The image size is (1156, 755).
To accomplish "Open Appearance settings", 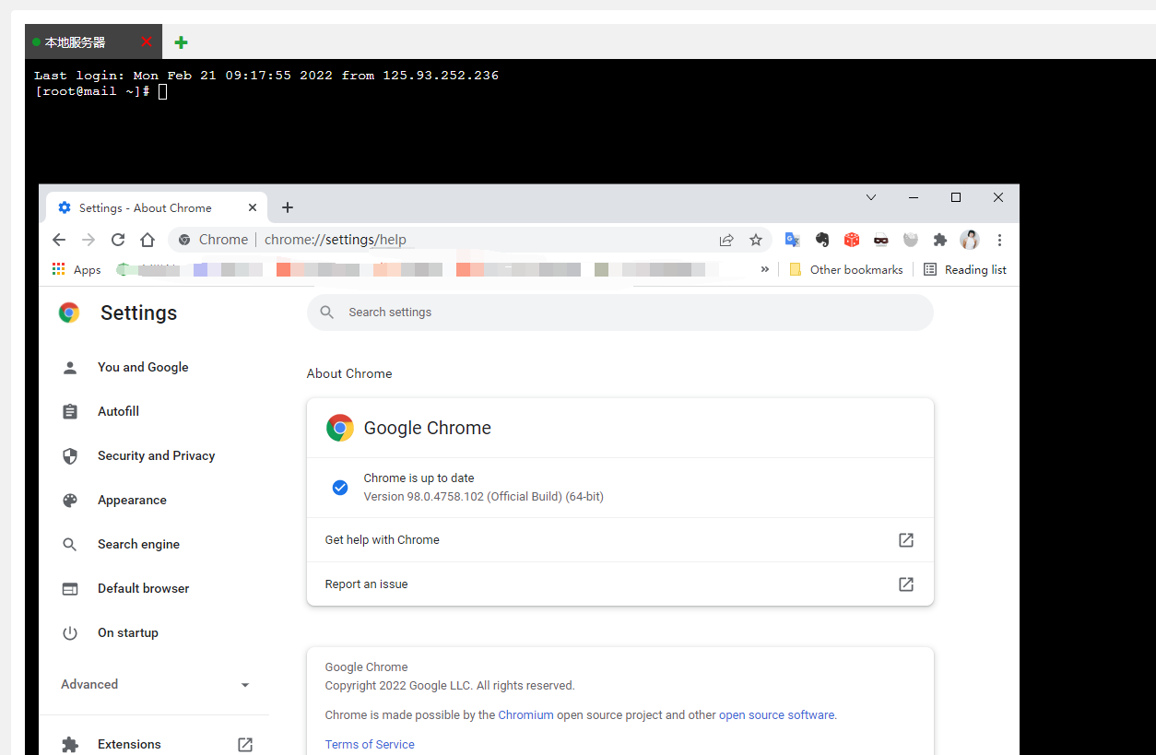I will (132, 500).
